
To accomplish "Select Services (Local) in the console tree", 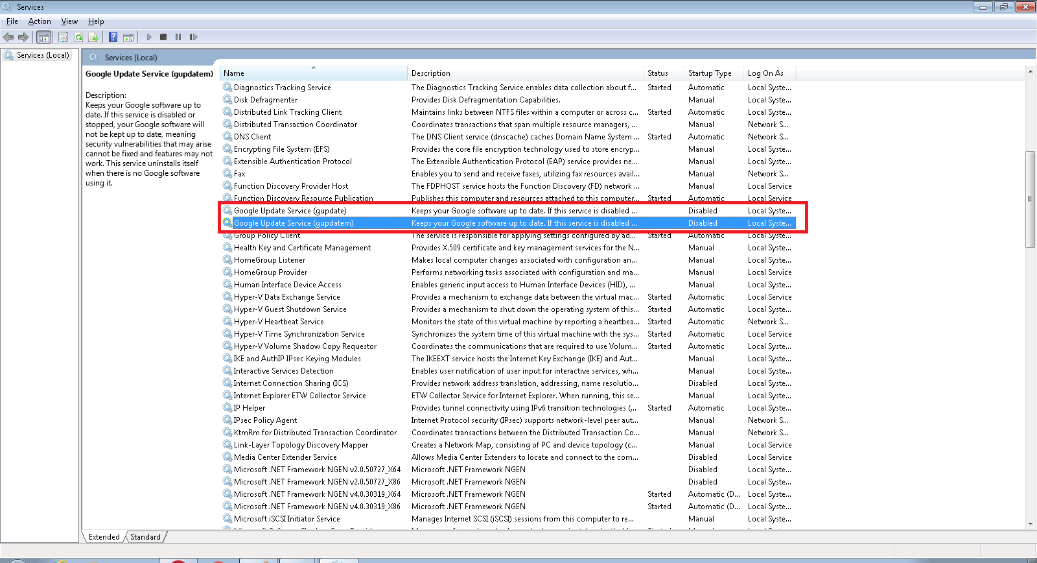I will (43, 55).
